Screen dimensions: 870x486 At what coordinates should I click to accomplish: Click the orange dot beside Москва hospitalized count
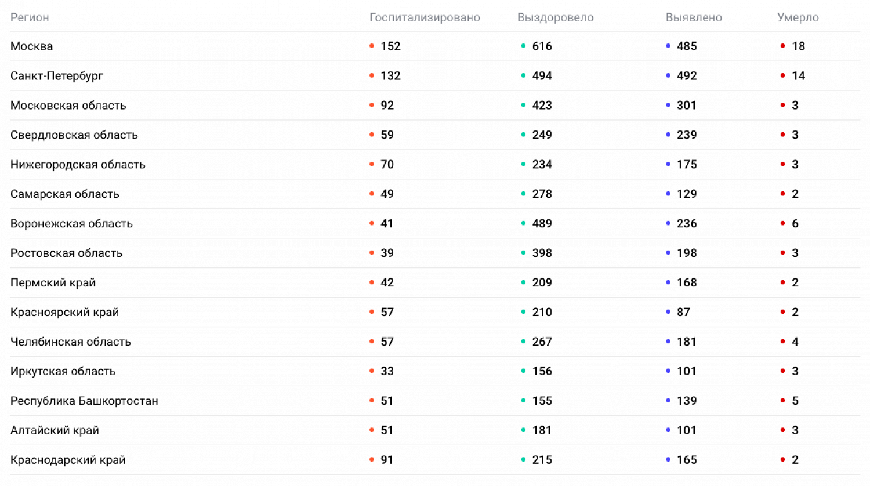372,46
